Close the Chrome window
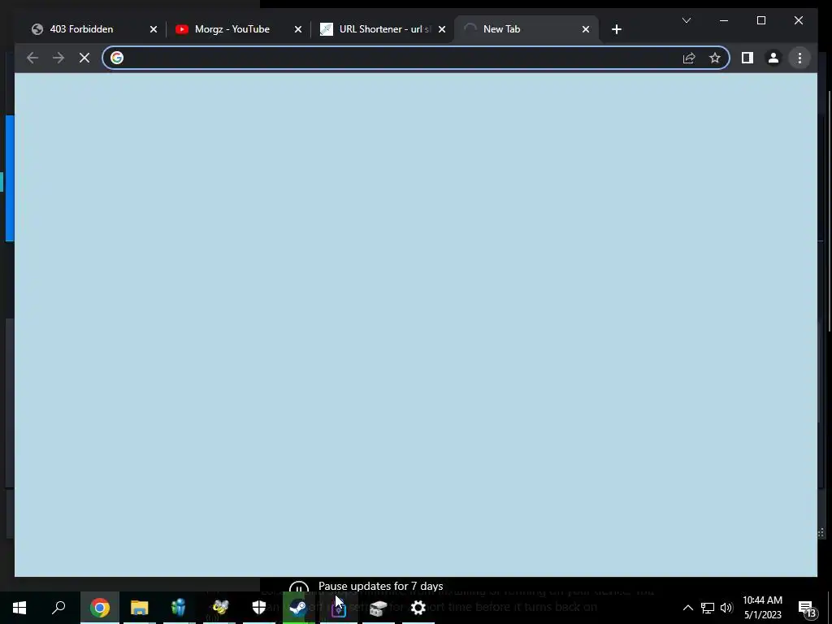 click(798, 20)
